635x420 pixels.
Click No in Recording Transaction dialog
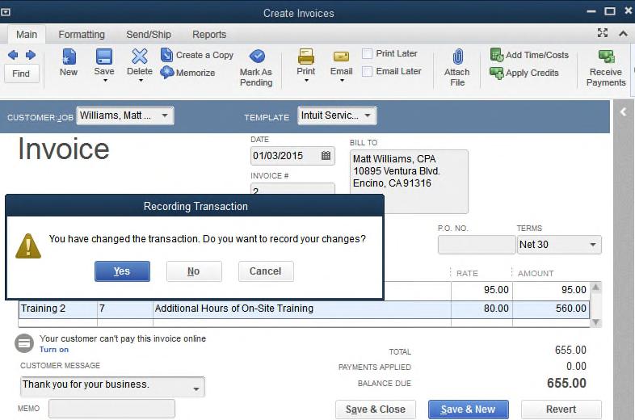tap(194, 271)
